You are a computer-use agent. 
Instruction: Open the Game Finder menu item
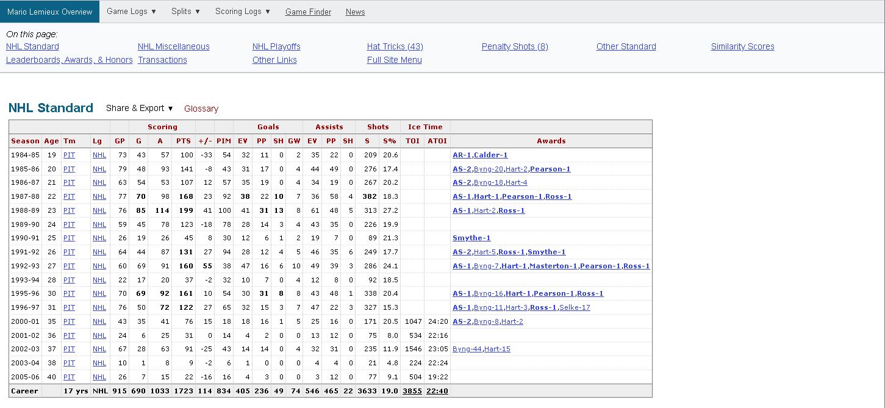(308, 12)
